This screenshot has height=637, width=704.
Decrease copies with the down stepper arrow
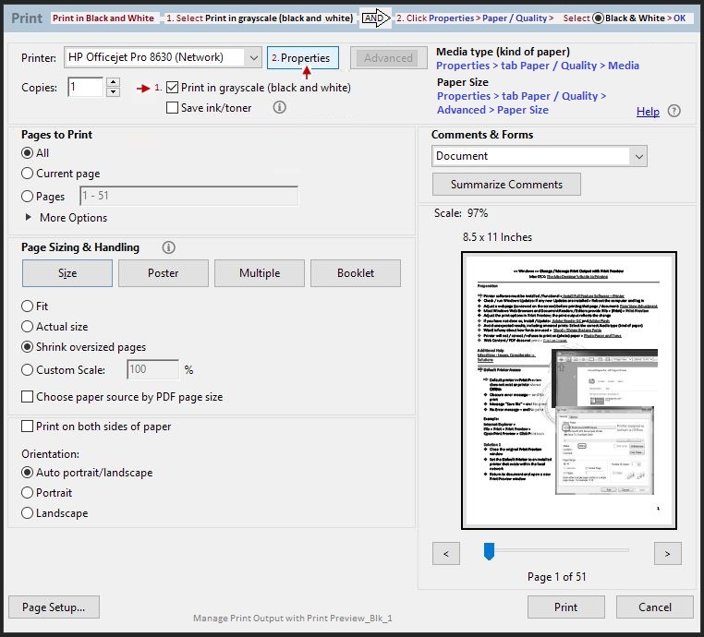(113, 92)
